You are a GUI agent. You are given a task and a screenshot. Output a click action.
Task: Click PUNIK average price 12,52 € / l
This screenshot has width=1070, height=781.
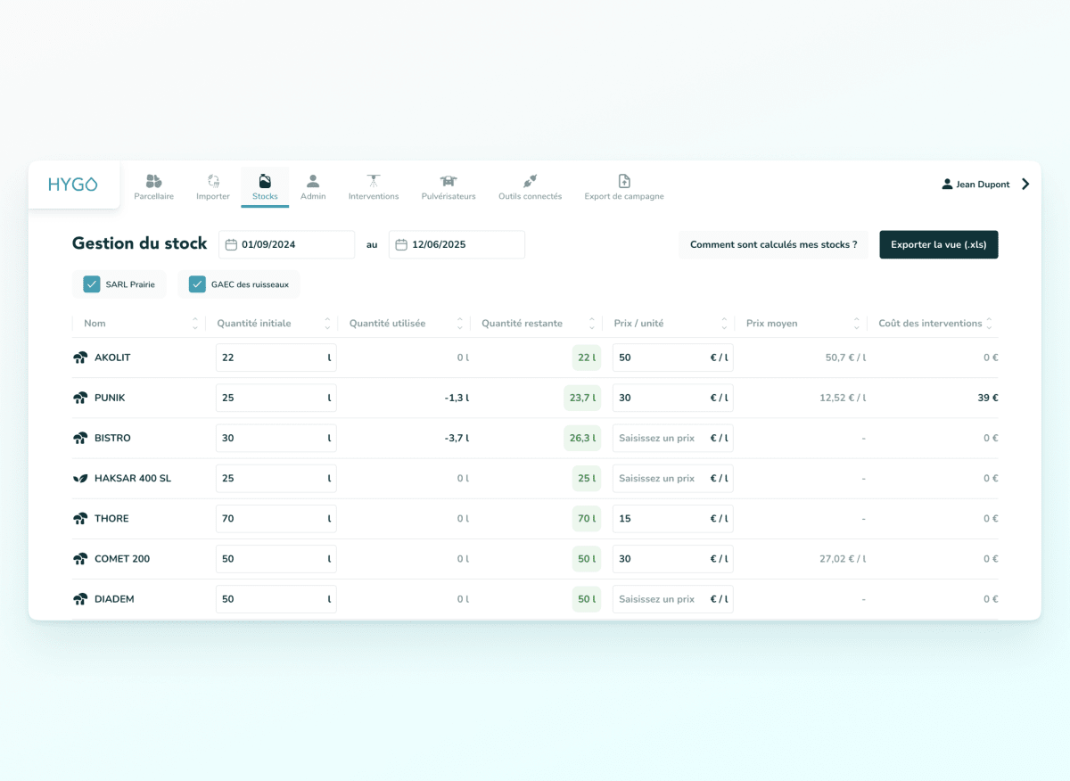(x=843, y=398)
